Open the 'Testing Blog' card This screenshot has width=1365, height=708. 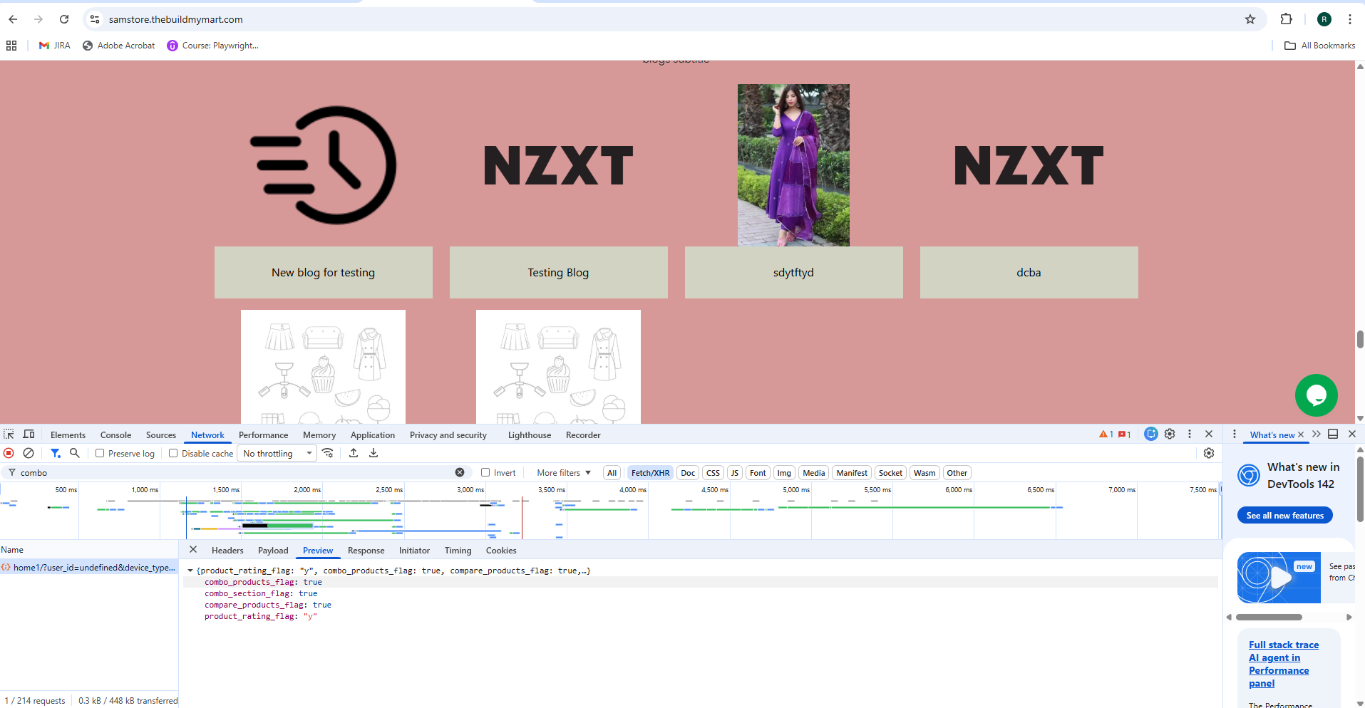[559, 272]
